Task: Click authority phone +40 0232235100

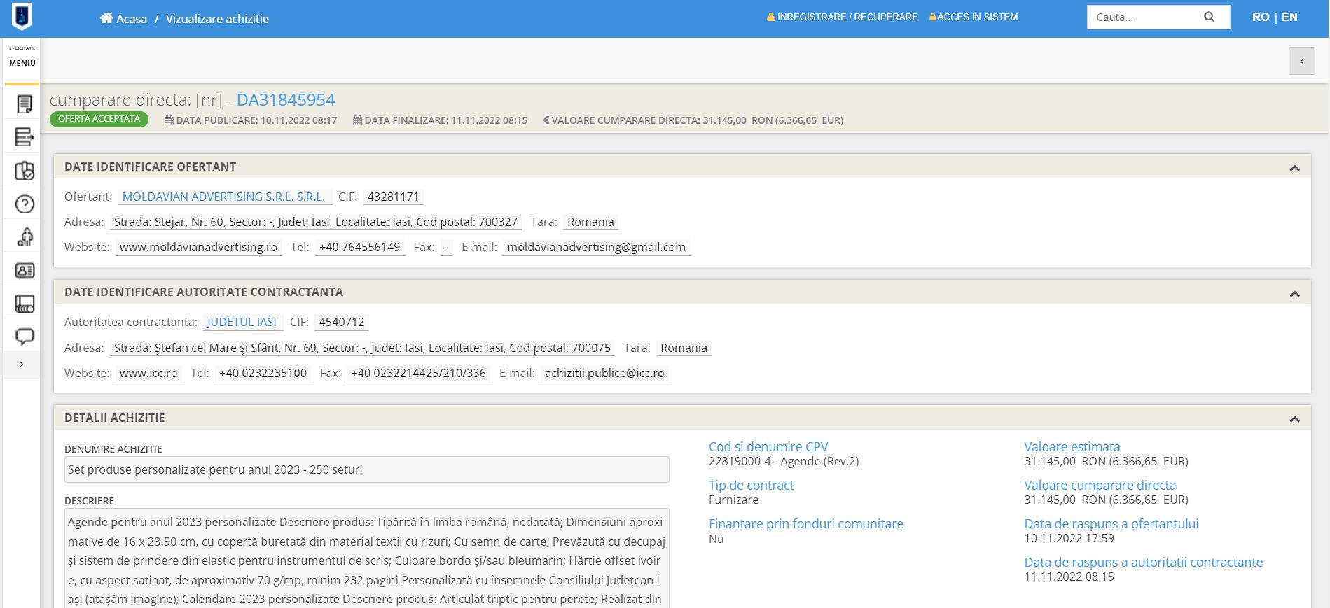Action: tap(263, 373)
